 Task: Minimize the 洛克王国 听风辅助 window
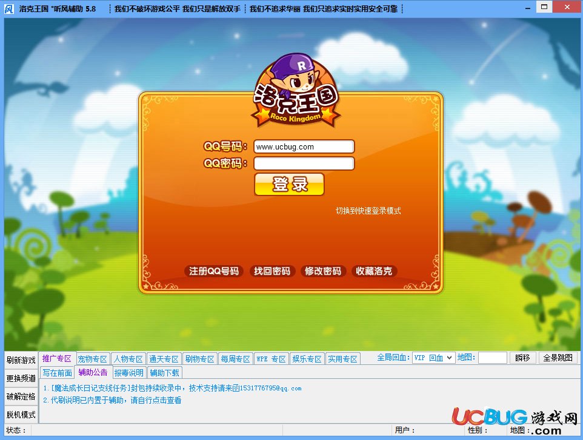click(527, 8)
